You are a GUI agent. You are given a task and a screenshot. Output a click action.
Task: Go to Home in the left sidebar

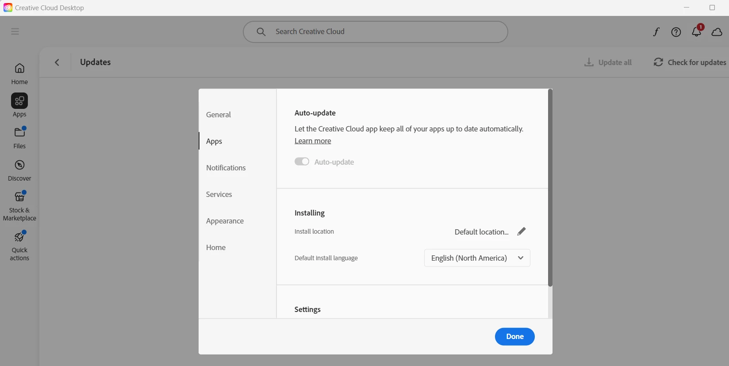19,74
